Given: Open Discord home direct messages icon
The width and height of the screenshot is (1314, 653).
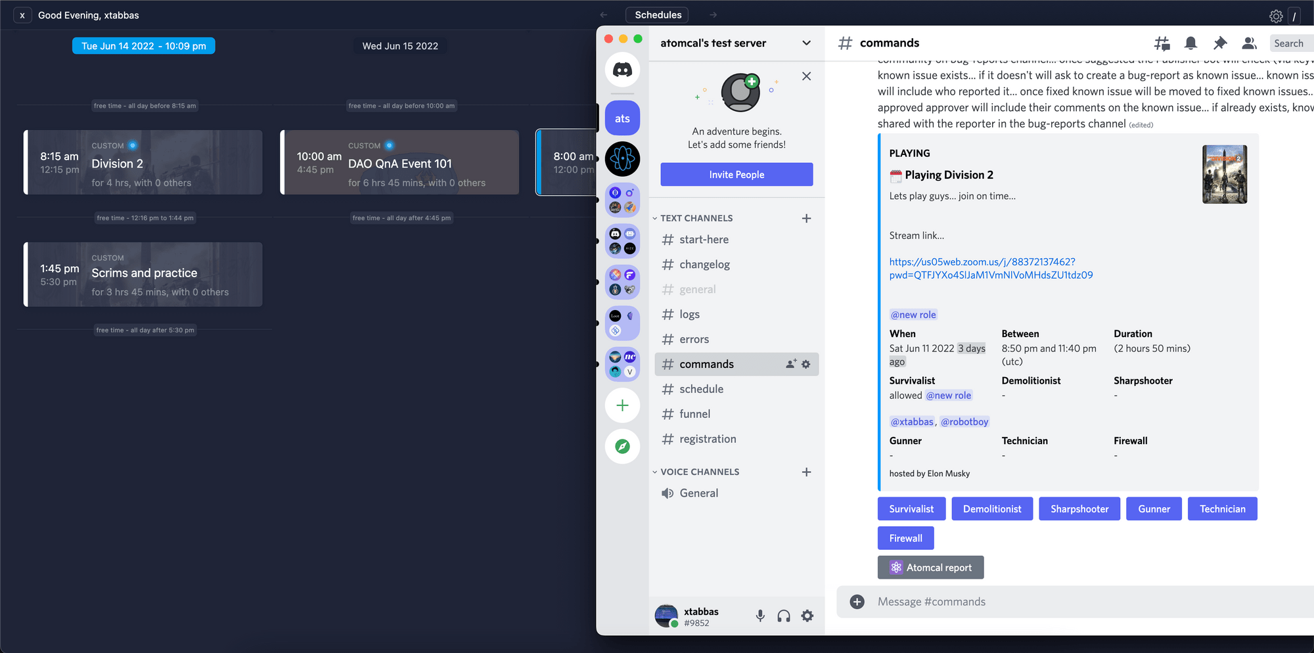Looking at the screenshot, I should (622, 70).
